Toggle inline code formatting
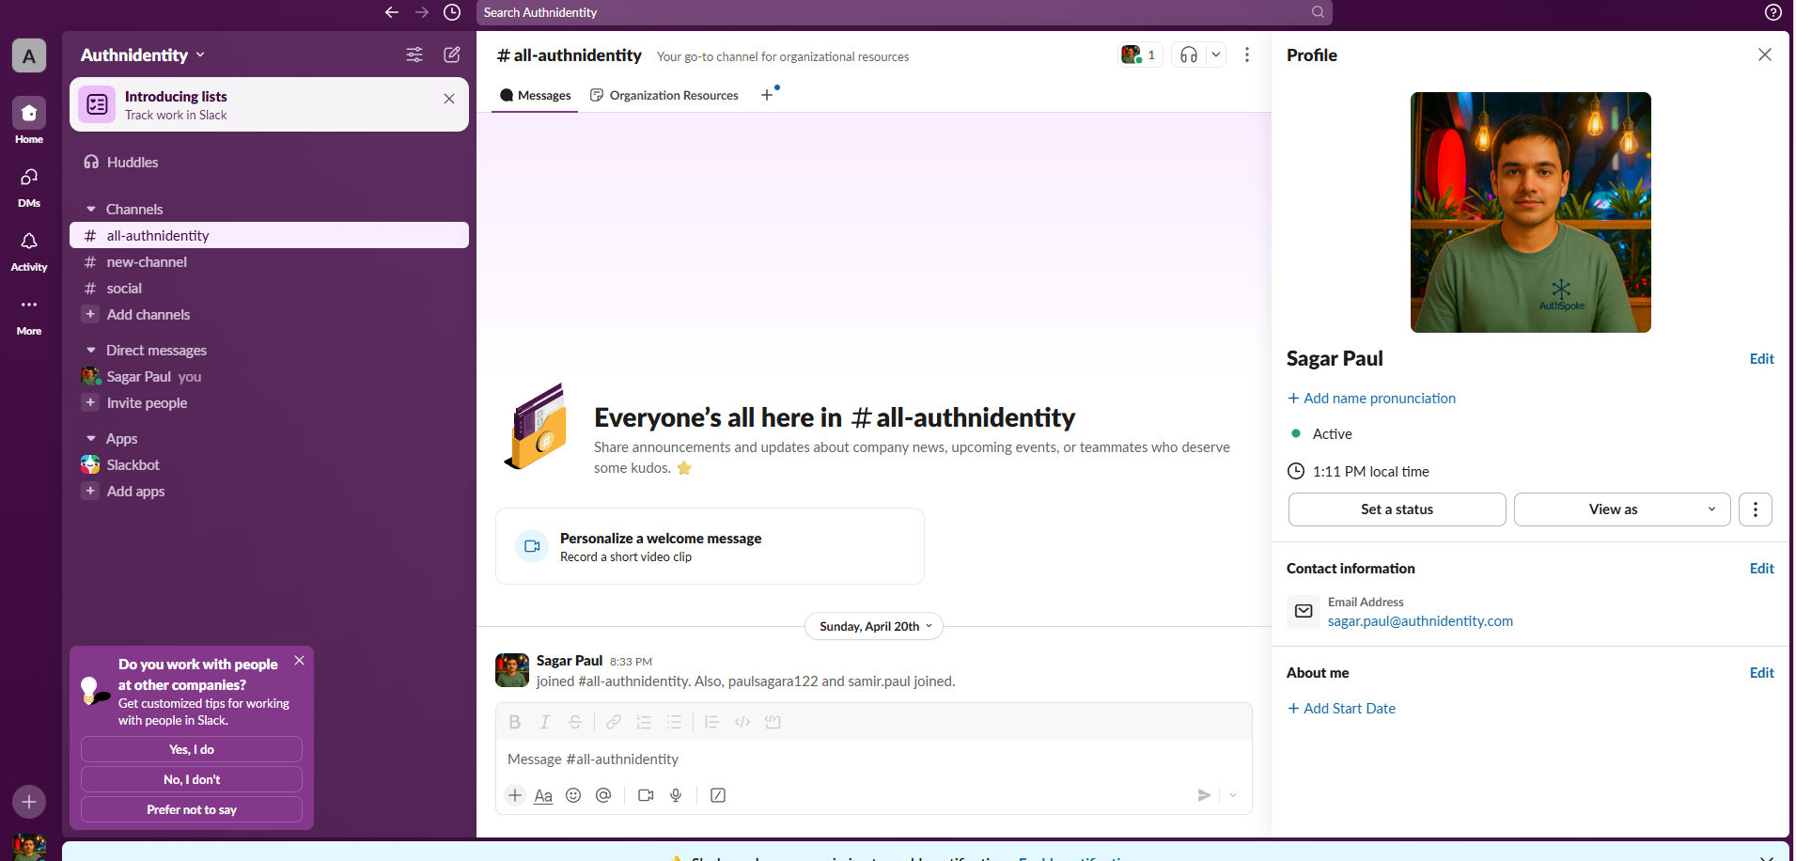This screenshot has width=1796, height=861. [x=742, y=722]
